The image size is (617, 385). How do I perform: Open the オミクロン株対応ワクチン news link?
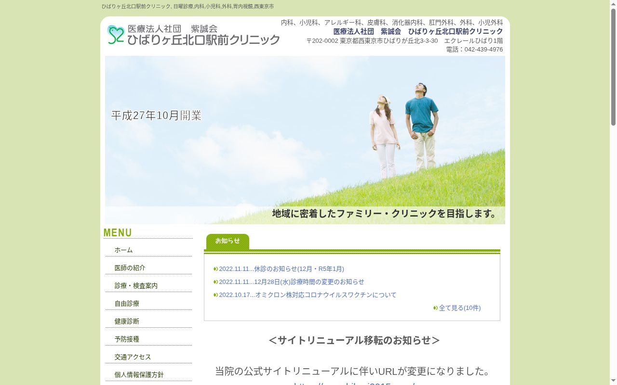click(x=308, y=295)
